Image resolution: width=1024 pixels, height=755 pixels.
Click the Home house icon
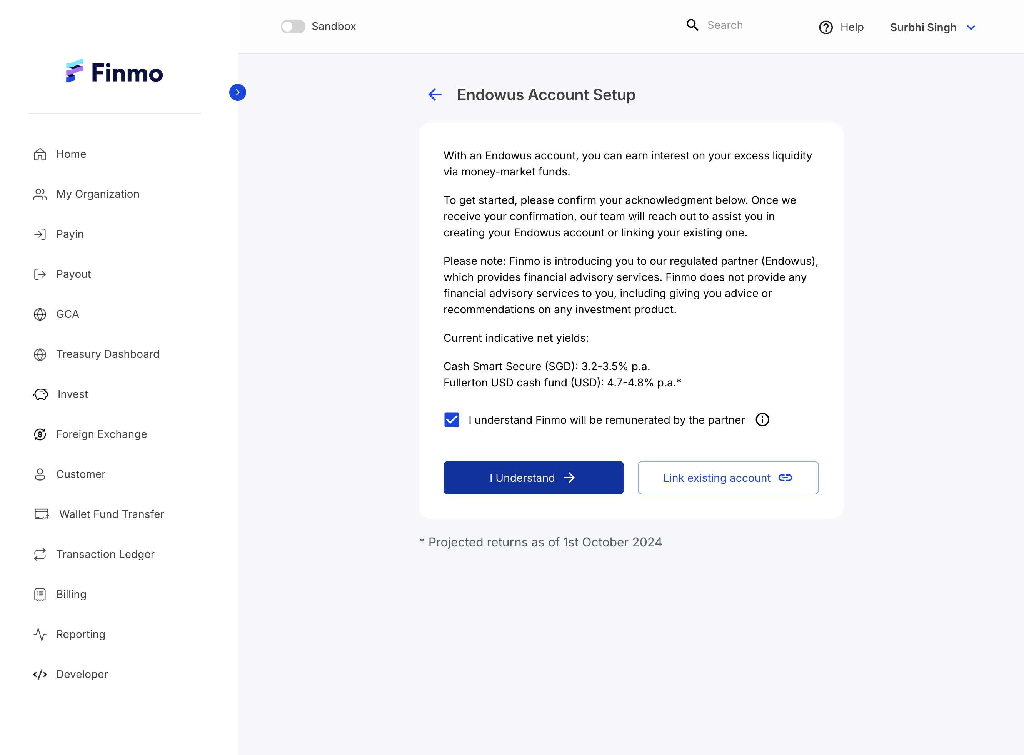click(40, 154)
